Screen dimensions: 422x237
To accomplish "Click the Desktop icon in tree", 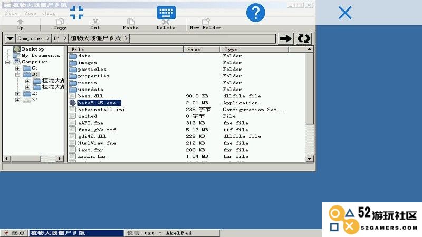I will pos(17,49).
